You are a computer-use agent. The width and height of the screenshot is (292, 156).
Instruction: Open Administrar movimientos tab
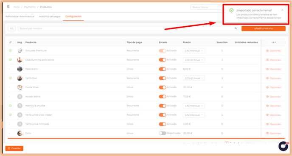20,17
